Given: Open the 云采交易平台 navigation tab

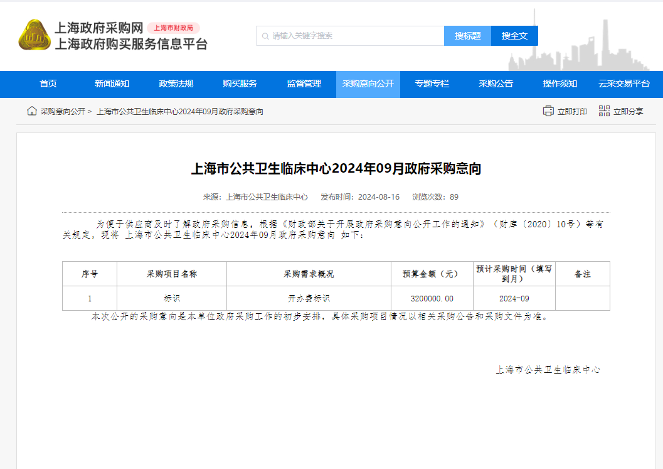Looking at the screenshot, I should (x=623, y=84).
